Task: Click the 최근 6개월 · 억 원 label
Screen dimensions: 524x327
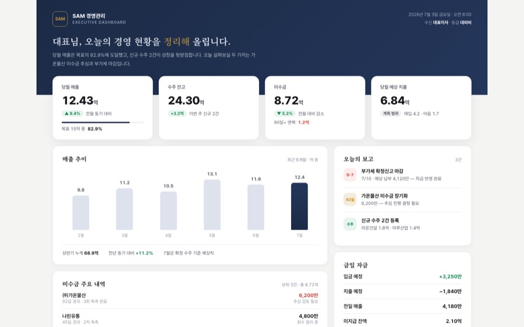Action: [x=303, y=160]
